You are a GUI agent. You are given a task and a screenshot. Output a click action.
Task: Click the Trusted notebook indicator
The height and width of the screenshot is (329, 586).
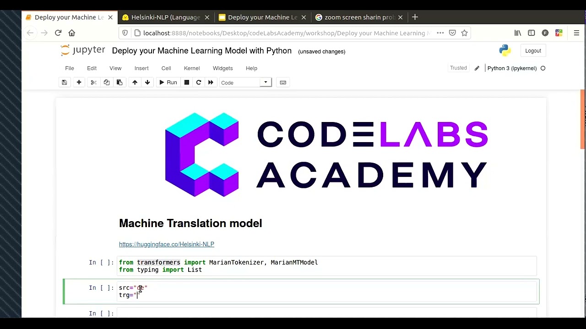[458, 68]
